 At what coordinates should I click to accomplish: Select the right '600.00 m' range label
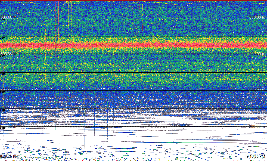257,53
